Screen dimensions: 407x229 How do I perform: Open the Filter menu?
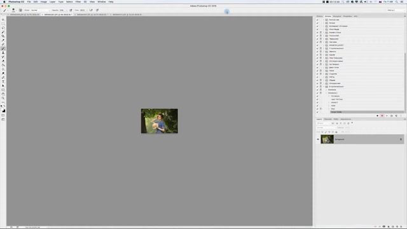pos(78,2)
